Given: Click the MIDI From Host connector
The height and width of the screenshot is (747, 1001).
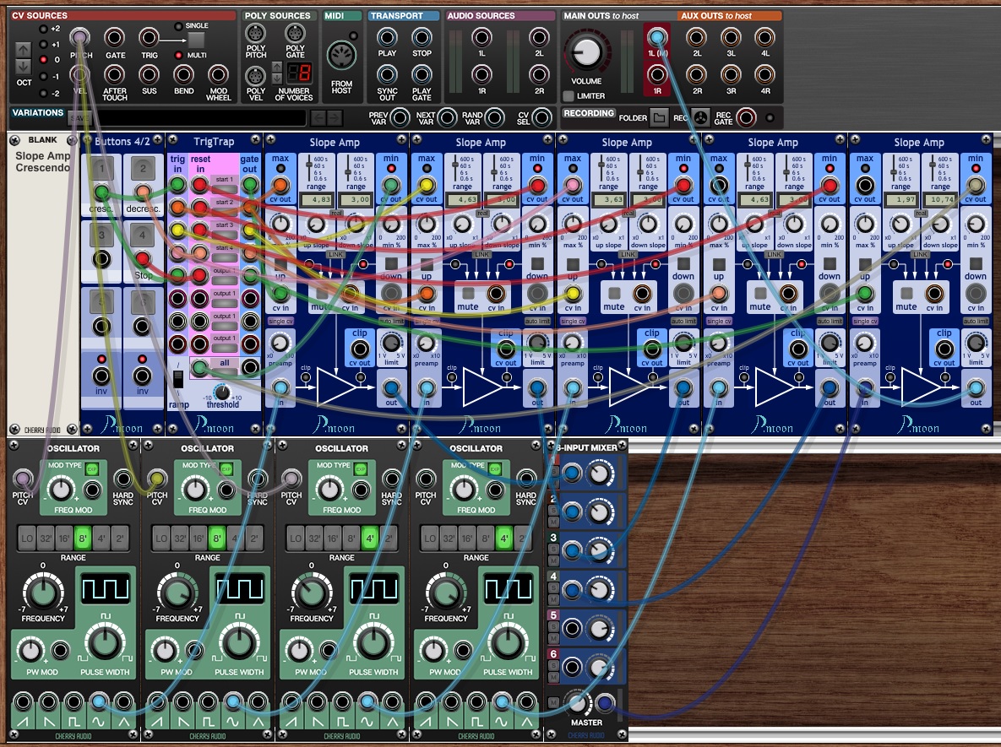Looking at the screenshot, I should point(342,57).
